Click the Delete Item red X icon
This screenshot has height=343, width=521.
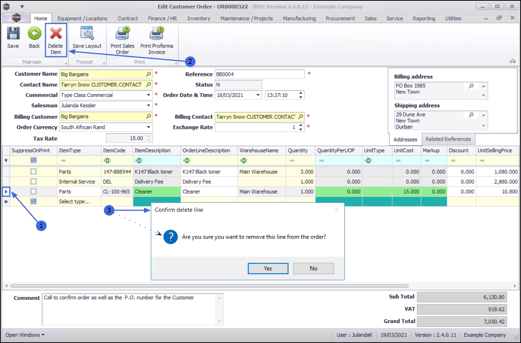pyautogui.click(x=56, y=34)
